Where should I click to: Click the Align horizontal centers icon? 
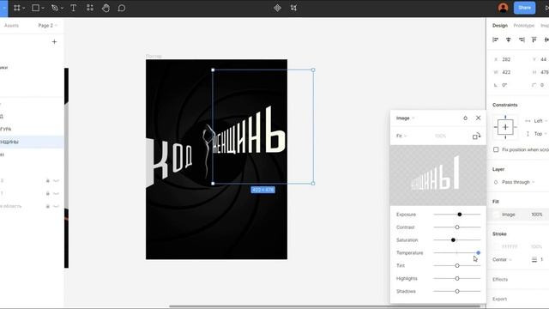[509, 39]
